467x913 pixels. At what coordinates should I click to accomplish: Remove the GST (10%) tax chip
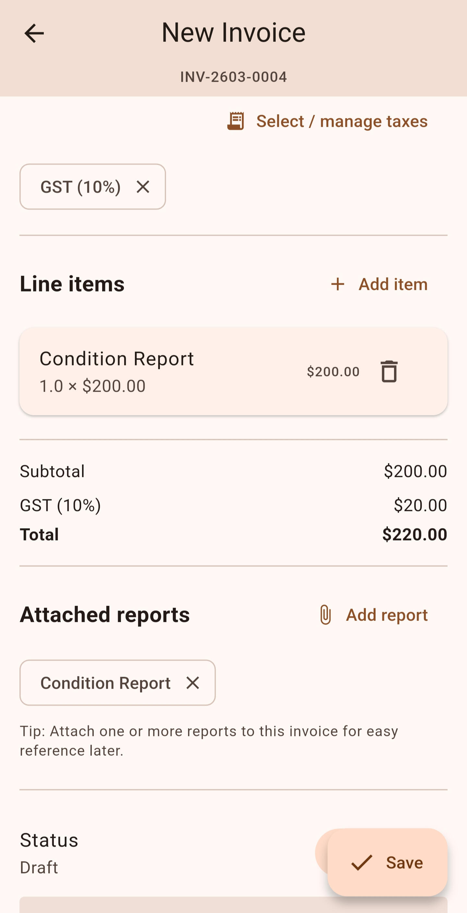[143, 187]
